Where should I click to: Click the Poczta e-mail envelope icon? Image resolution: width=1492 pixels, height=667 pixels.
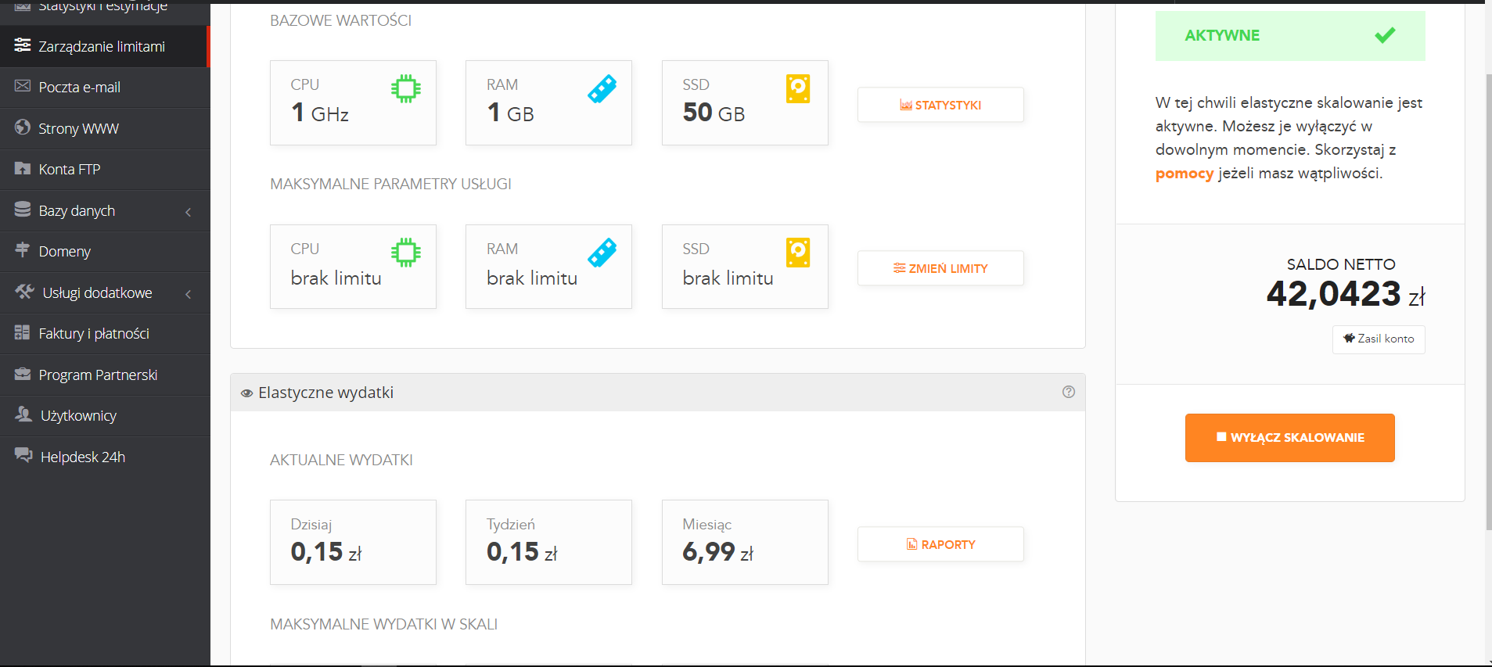23,86
